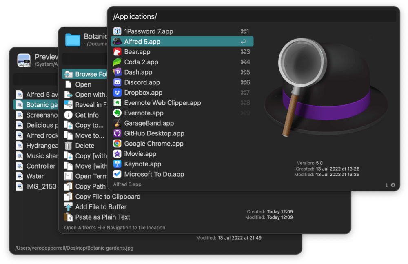Open GarageBand.app using its guitar icon
The width and height of the screenshot is (408, 264).
118,123
